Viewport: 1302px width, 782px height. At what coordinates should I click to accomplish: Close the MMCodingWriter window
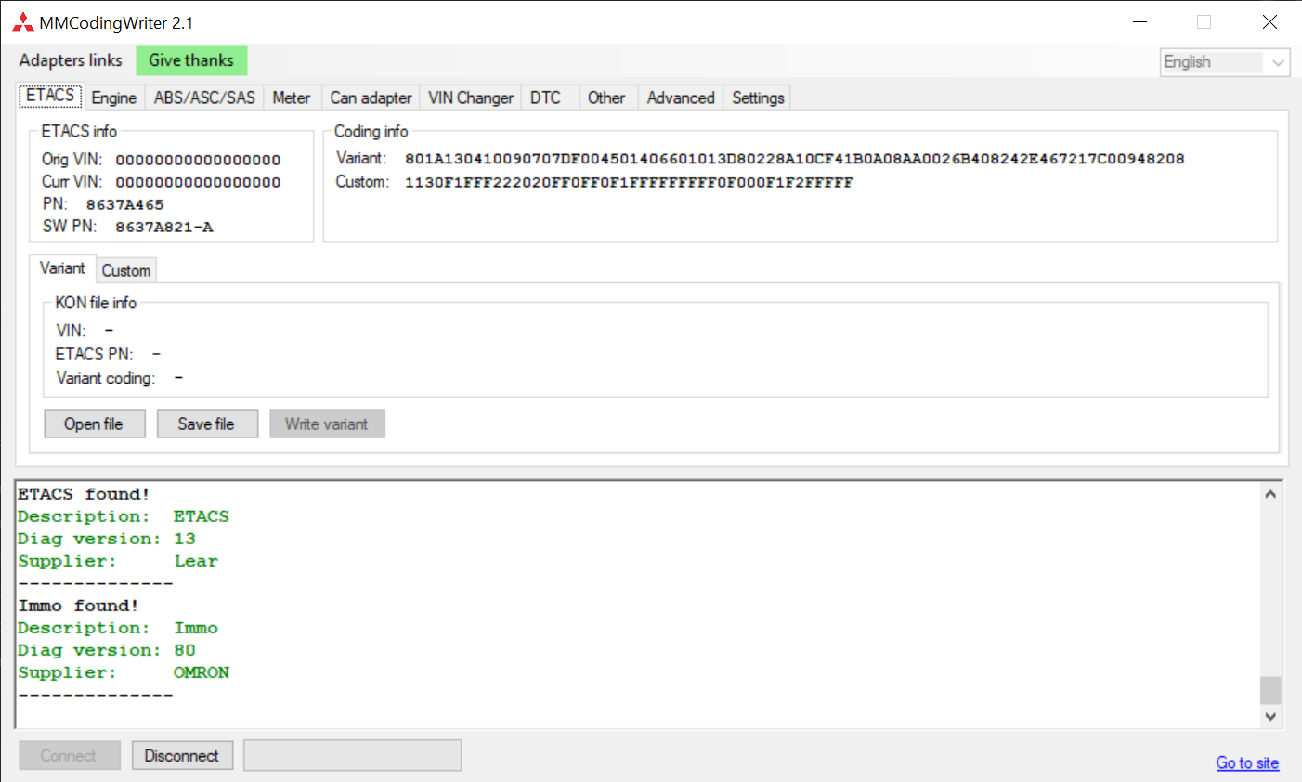pos(1269,22)
